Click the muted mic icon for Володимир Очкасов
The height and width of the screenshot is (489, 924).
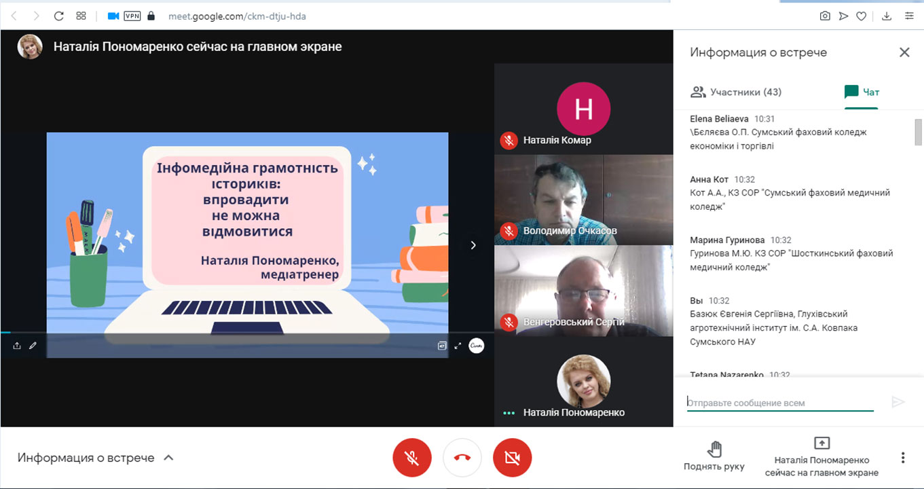click(509, 231)
